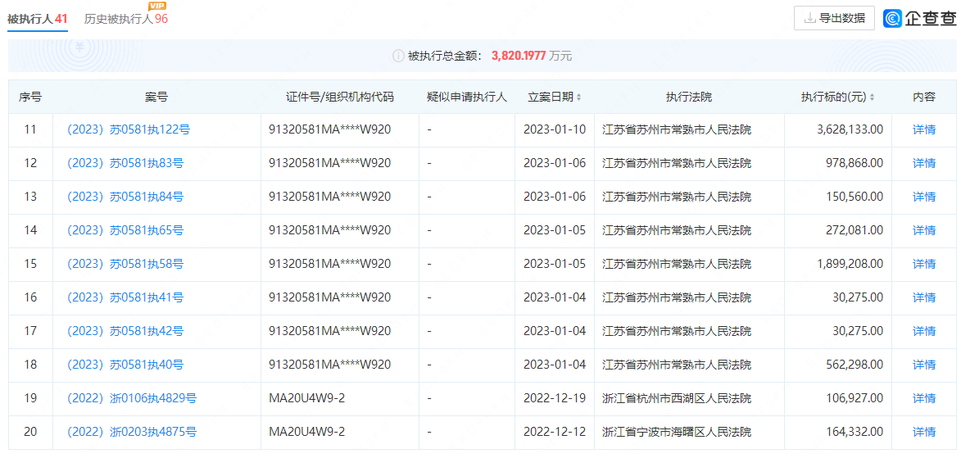
Task: View 详情 for row 18
Action: pos(923,365)
